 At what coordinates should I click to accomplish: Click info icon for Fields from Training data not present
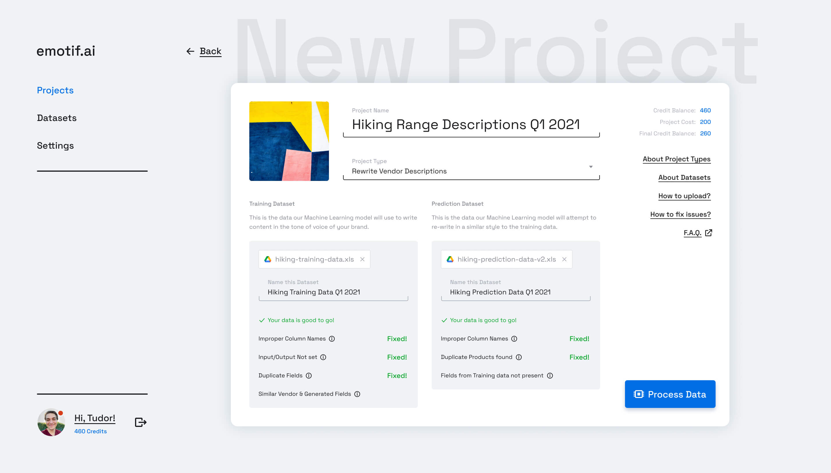point(550,376)
